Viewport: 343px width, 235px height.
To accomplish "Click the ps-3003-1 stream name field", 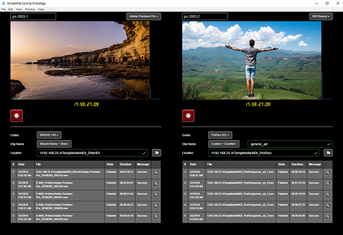I will pyautogui.click(x=33, y=17).
